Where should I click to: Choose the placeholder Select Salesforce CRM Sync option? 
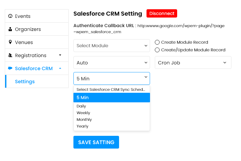(112, 90)
